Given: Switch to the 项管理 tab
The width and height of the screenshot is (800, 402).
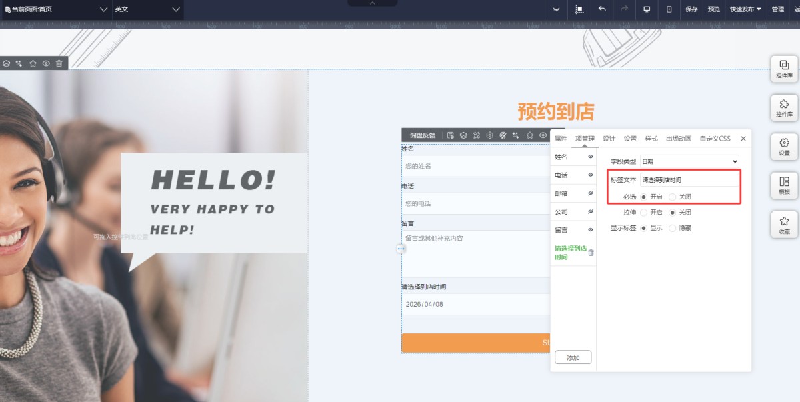Looking at the screenshot, I should [585, 139].
